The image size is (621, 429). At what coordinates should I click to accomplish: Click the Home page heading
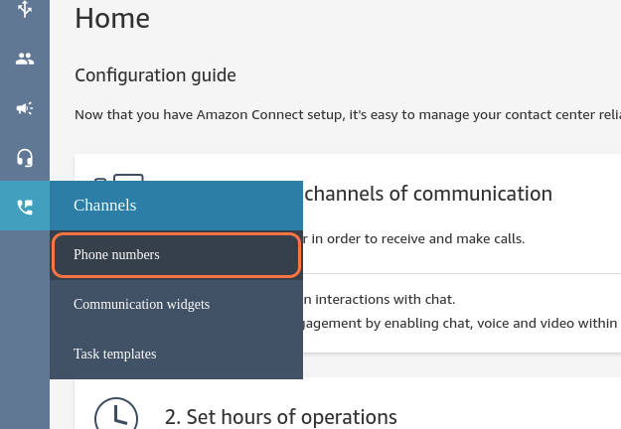coord(112,18)
